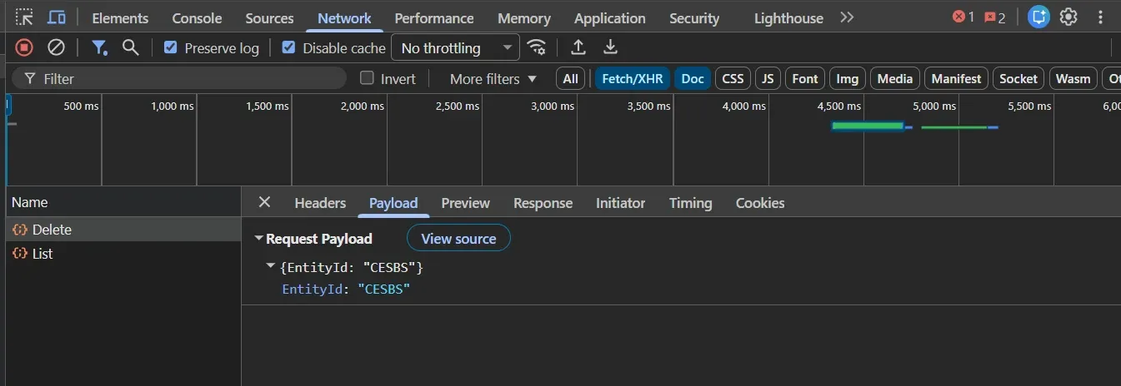Open the issues count indicator

995,17
